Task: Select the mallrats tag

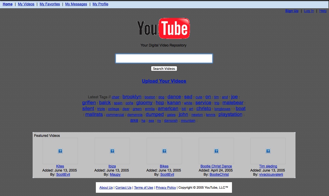Action: click(94, 114)
